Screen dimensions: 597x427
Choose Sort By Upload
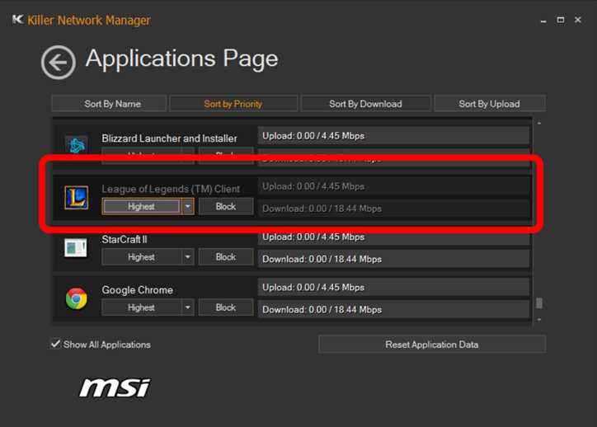[490, 104]
